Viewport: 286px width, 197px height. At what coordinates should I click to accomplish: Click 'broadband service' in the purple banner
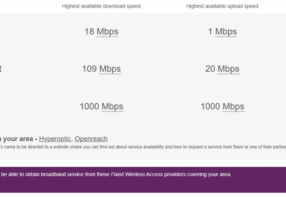point(62,174)
